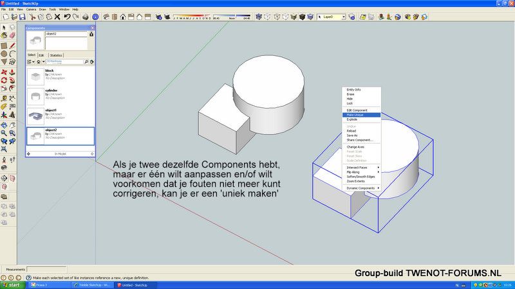Choose the Walk footprints tool

coord(12,159)
